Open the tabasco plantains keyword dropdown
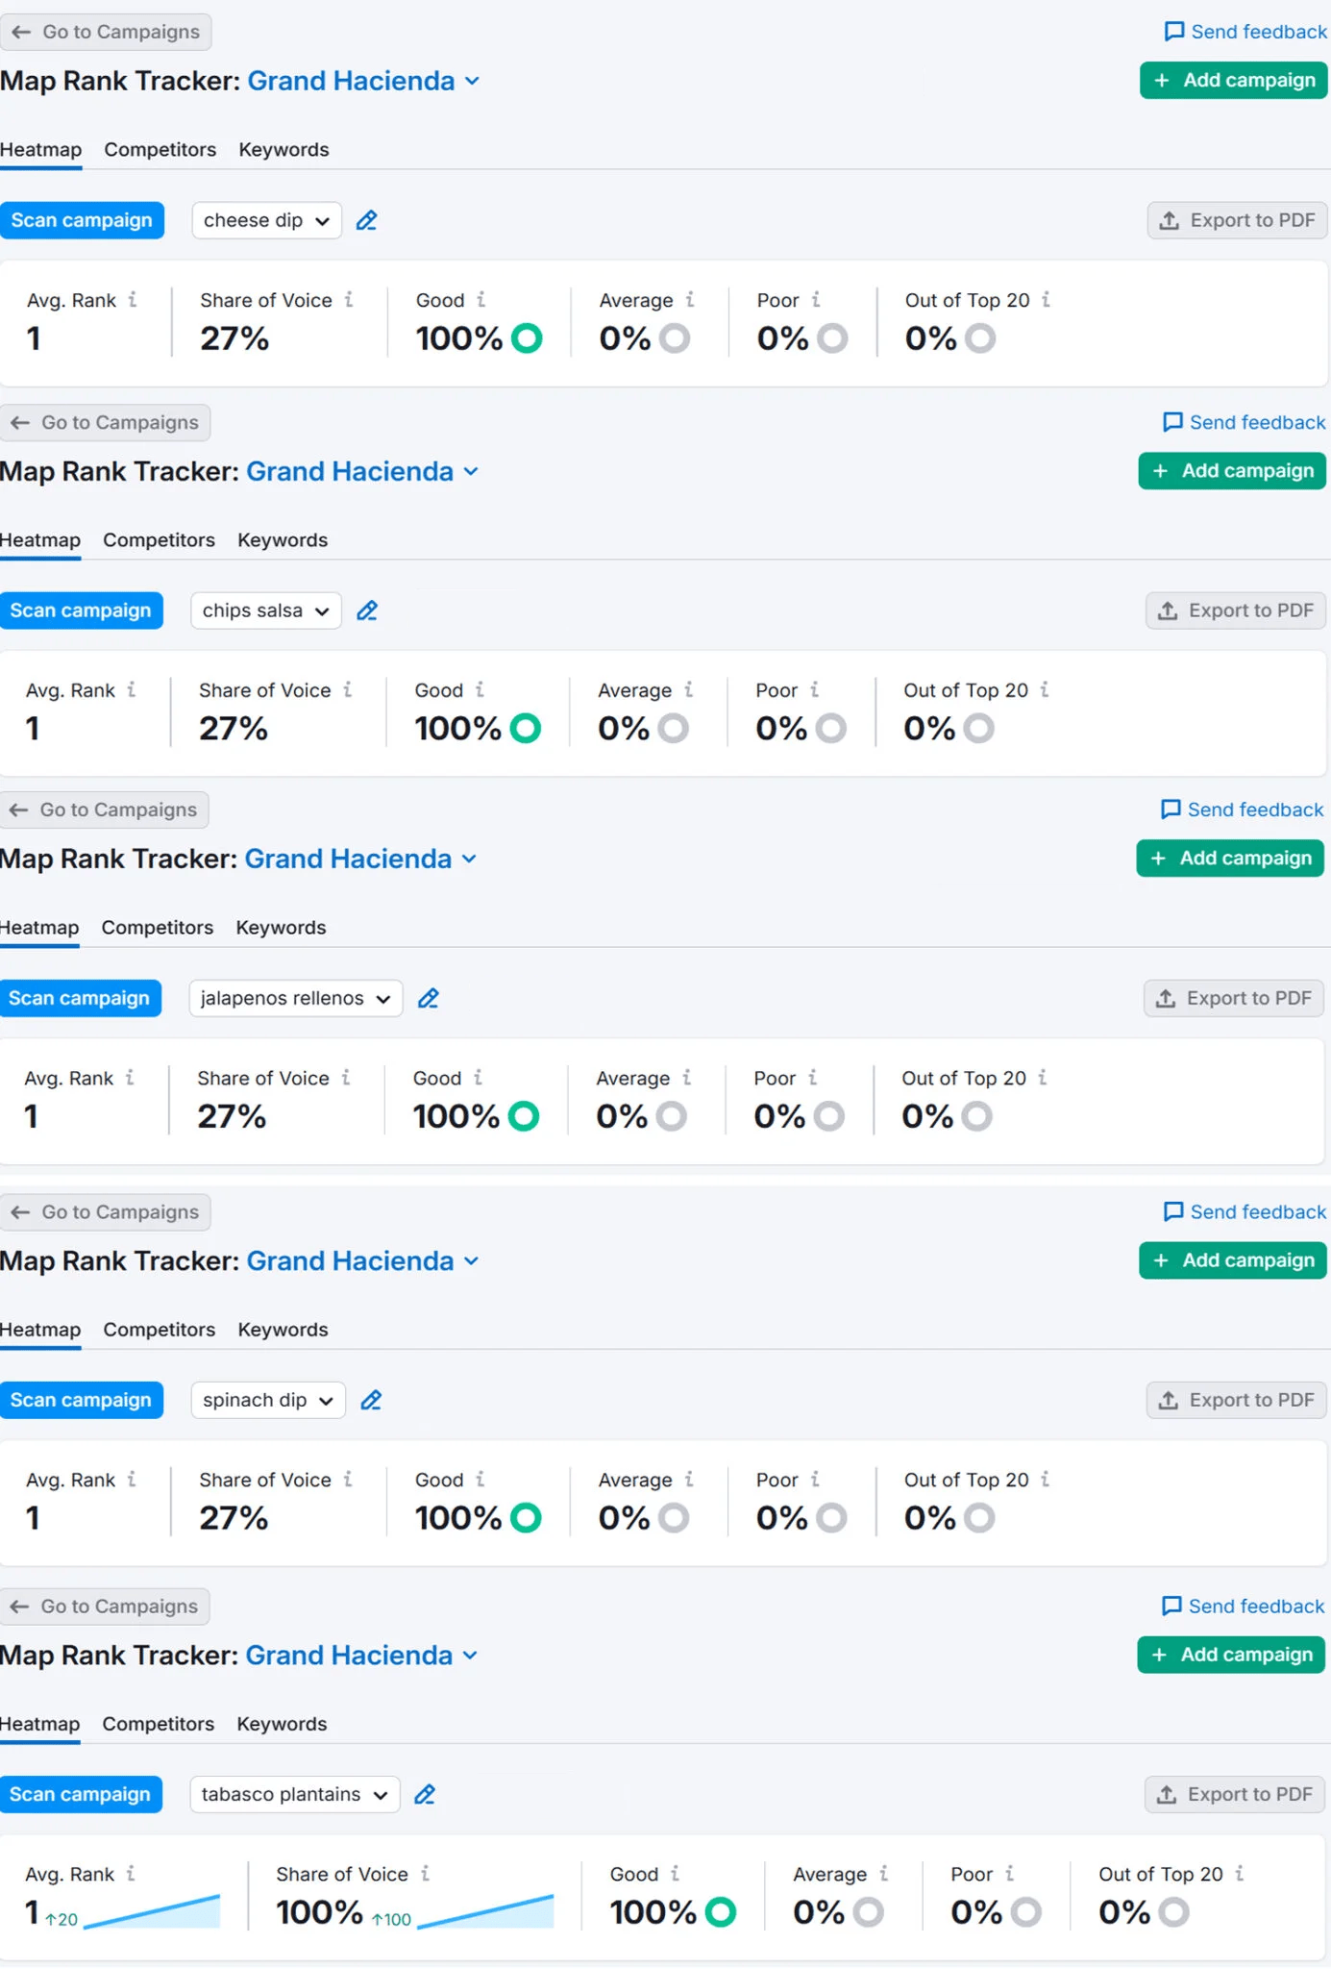Viewport: 1331px width, 1969px height. click(x=294, y=1795)
